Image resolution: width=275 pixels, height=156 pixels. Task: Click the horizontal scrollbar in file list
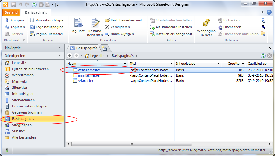pyautogui.click(x=132, y=144)
